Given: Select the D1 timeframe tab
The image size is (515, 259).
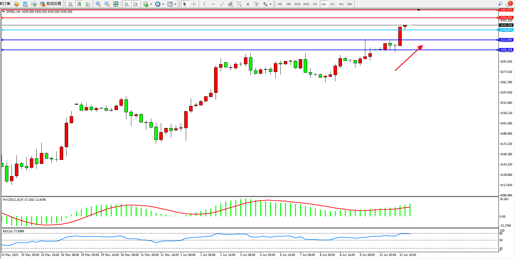Looking at the screenshot, I should coord(332,4).
